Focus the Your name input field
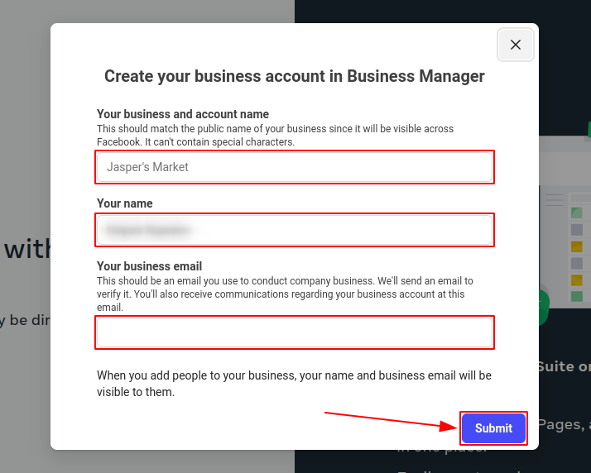Viewport: 591px width, 473px height. coord(295,230)
